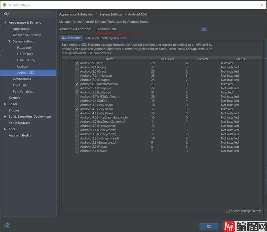Check Android 8.0 (Oreo) checkbox
The height and width of the screenshot is (232, 267).
point(77,71)
